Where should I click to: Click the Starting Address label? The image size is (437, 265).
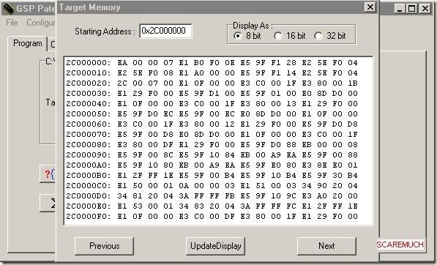pyautogui.click(x=105, y=31)
